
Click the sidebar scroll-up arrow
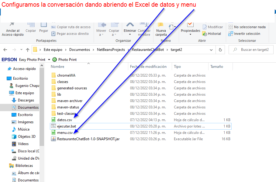coord(42,66)
